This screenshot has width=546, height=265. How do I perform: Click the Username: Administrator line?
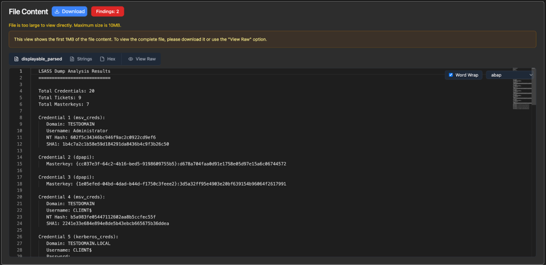coord(77,131)
